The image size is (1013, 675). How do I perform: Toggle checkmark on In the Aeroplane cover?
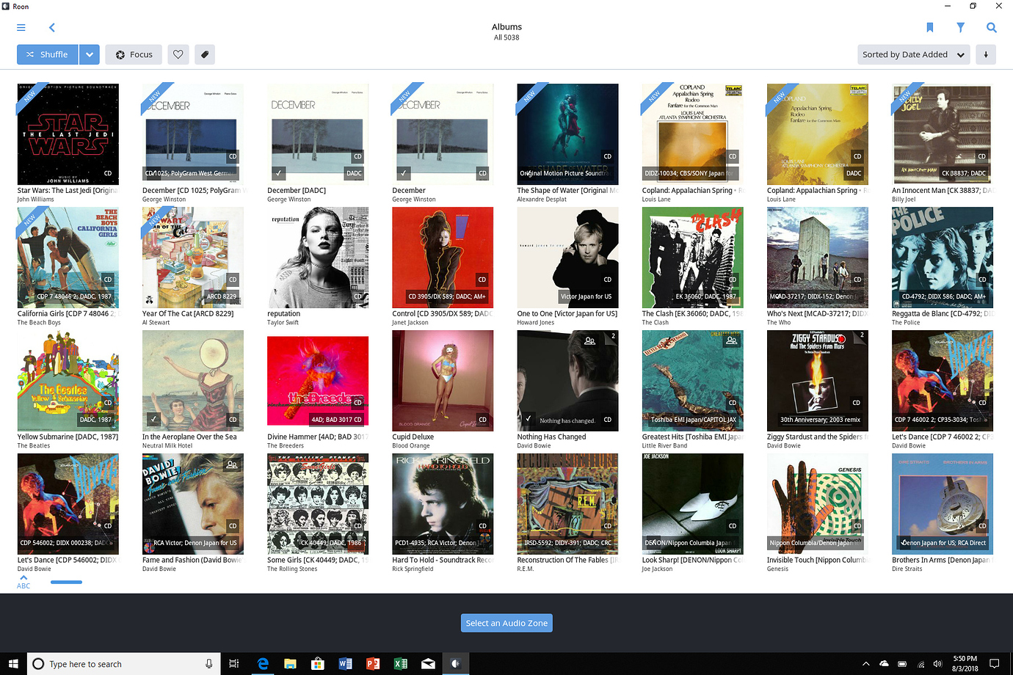pyautogui.click(x=153, y=420)
